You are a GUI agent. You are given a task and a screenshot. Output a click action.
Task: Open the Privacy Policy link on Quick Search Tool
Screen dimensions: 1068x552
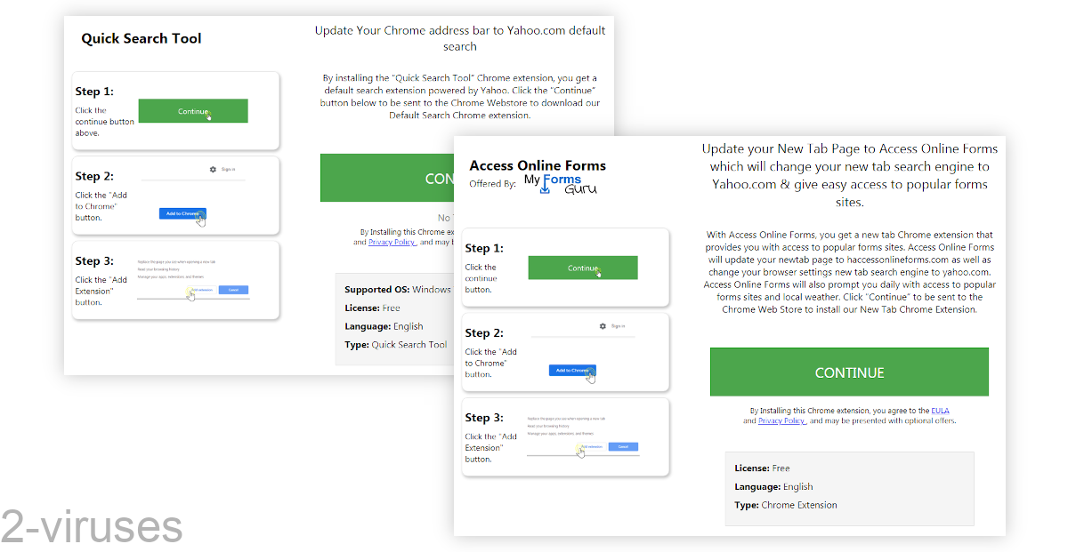(x=392, y=242)
